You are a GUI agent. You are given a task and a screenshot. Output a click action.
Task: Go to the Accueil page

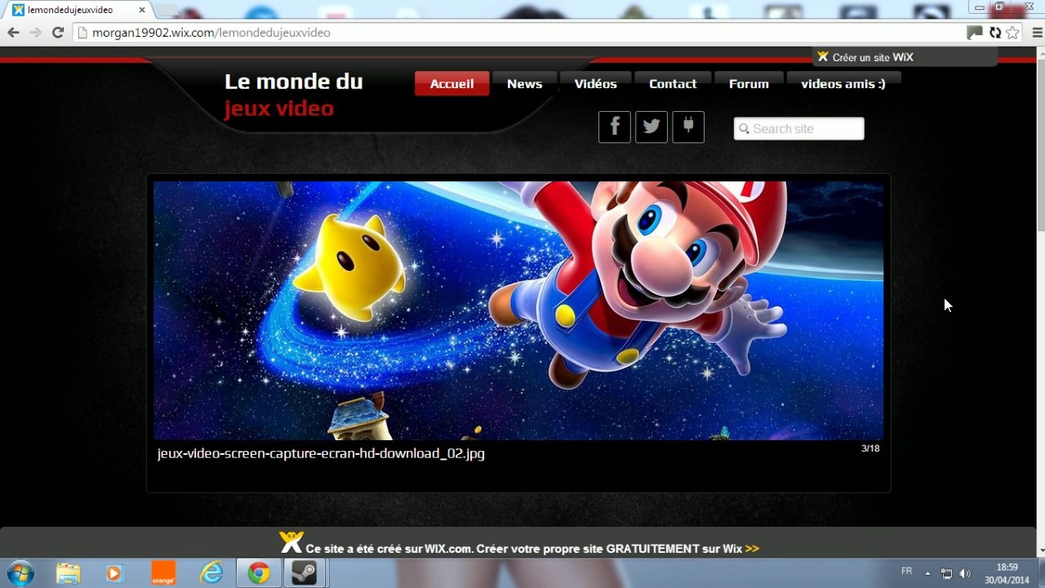click(452, 83)
